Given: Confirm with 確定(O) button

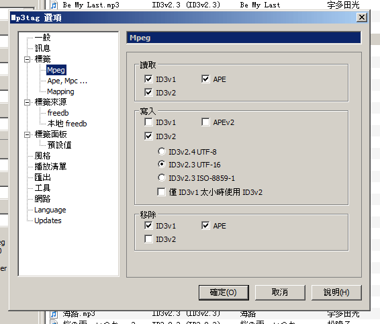Looking at the screenshot, I should 224,292.
